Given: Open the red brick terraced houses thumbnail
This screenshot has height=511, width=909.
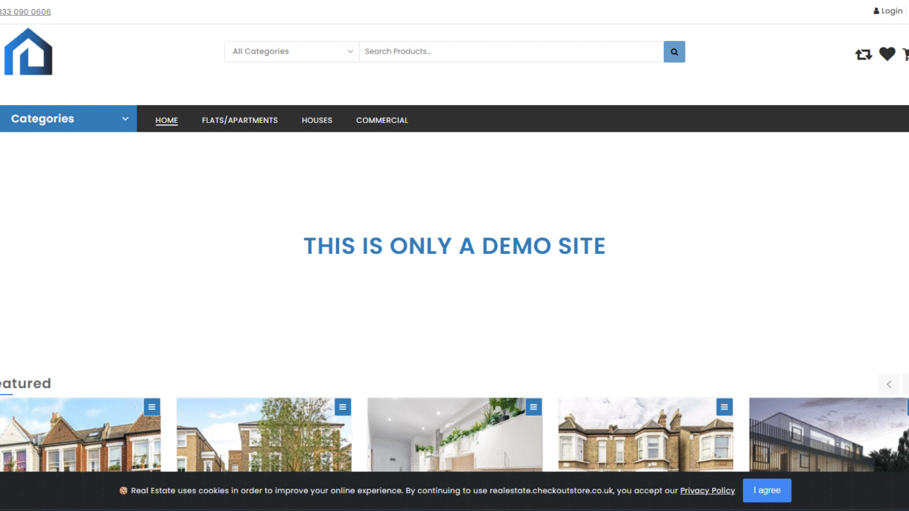Looking at the screenshot, I should 80,434.
